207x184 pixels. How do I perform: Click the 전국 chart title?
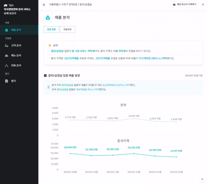[123, 105]
